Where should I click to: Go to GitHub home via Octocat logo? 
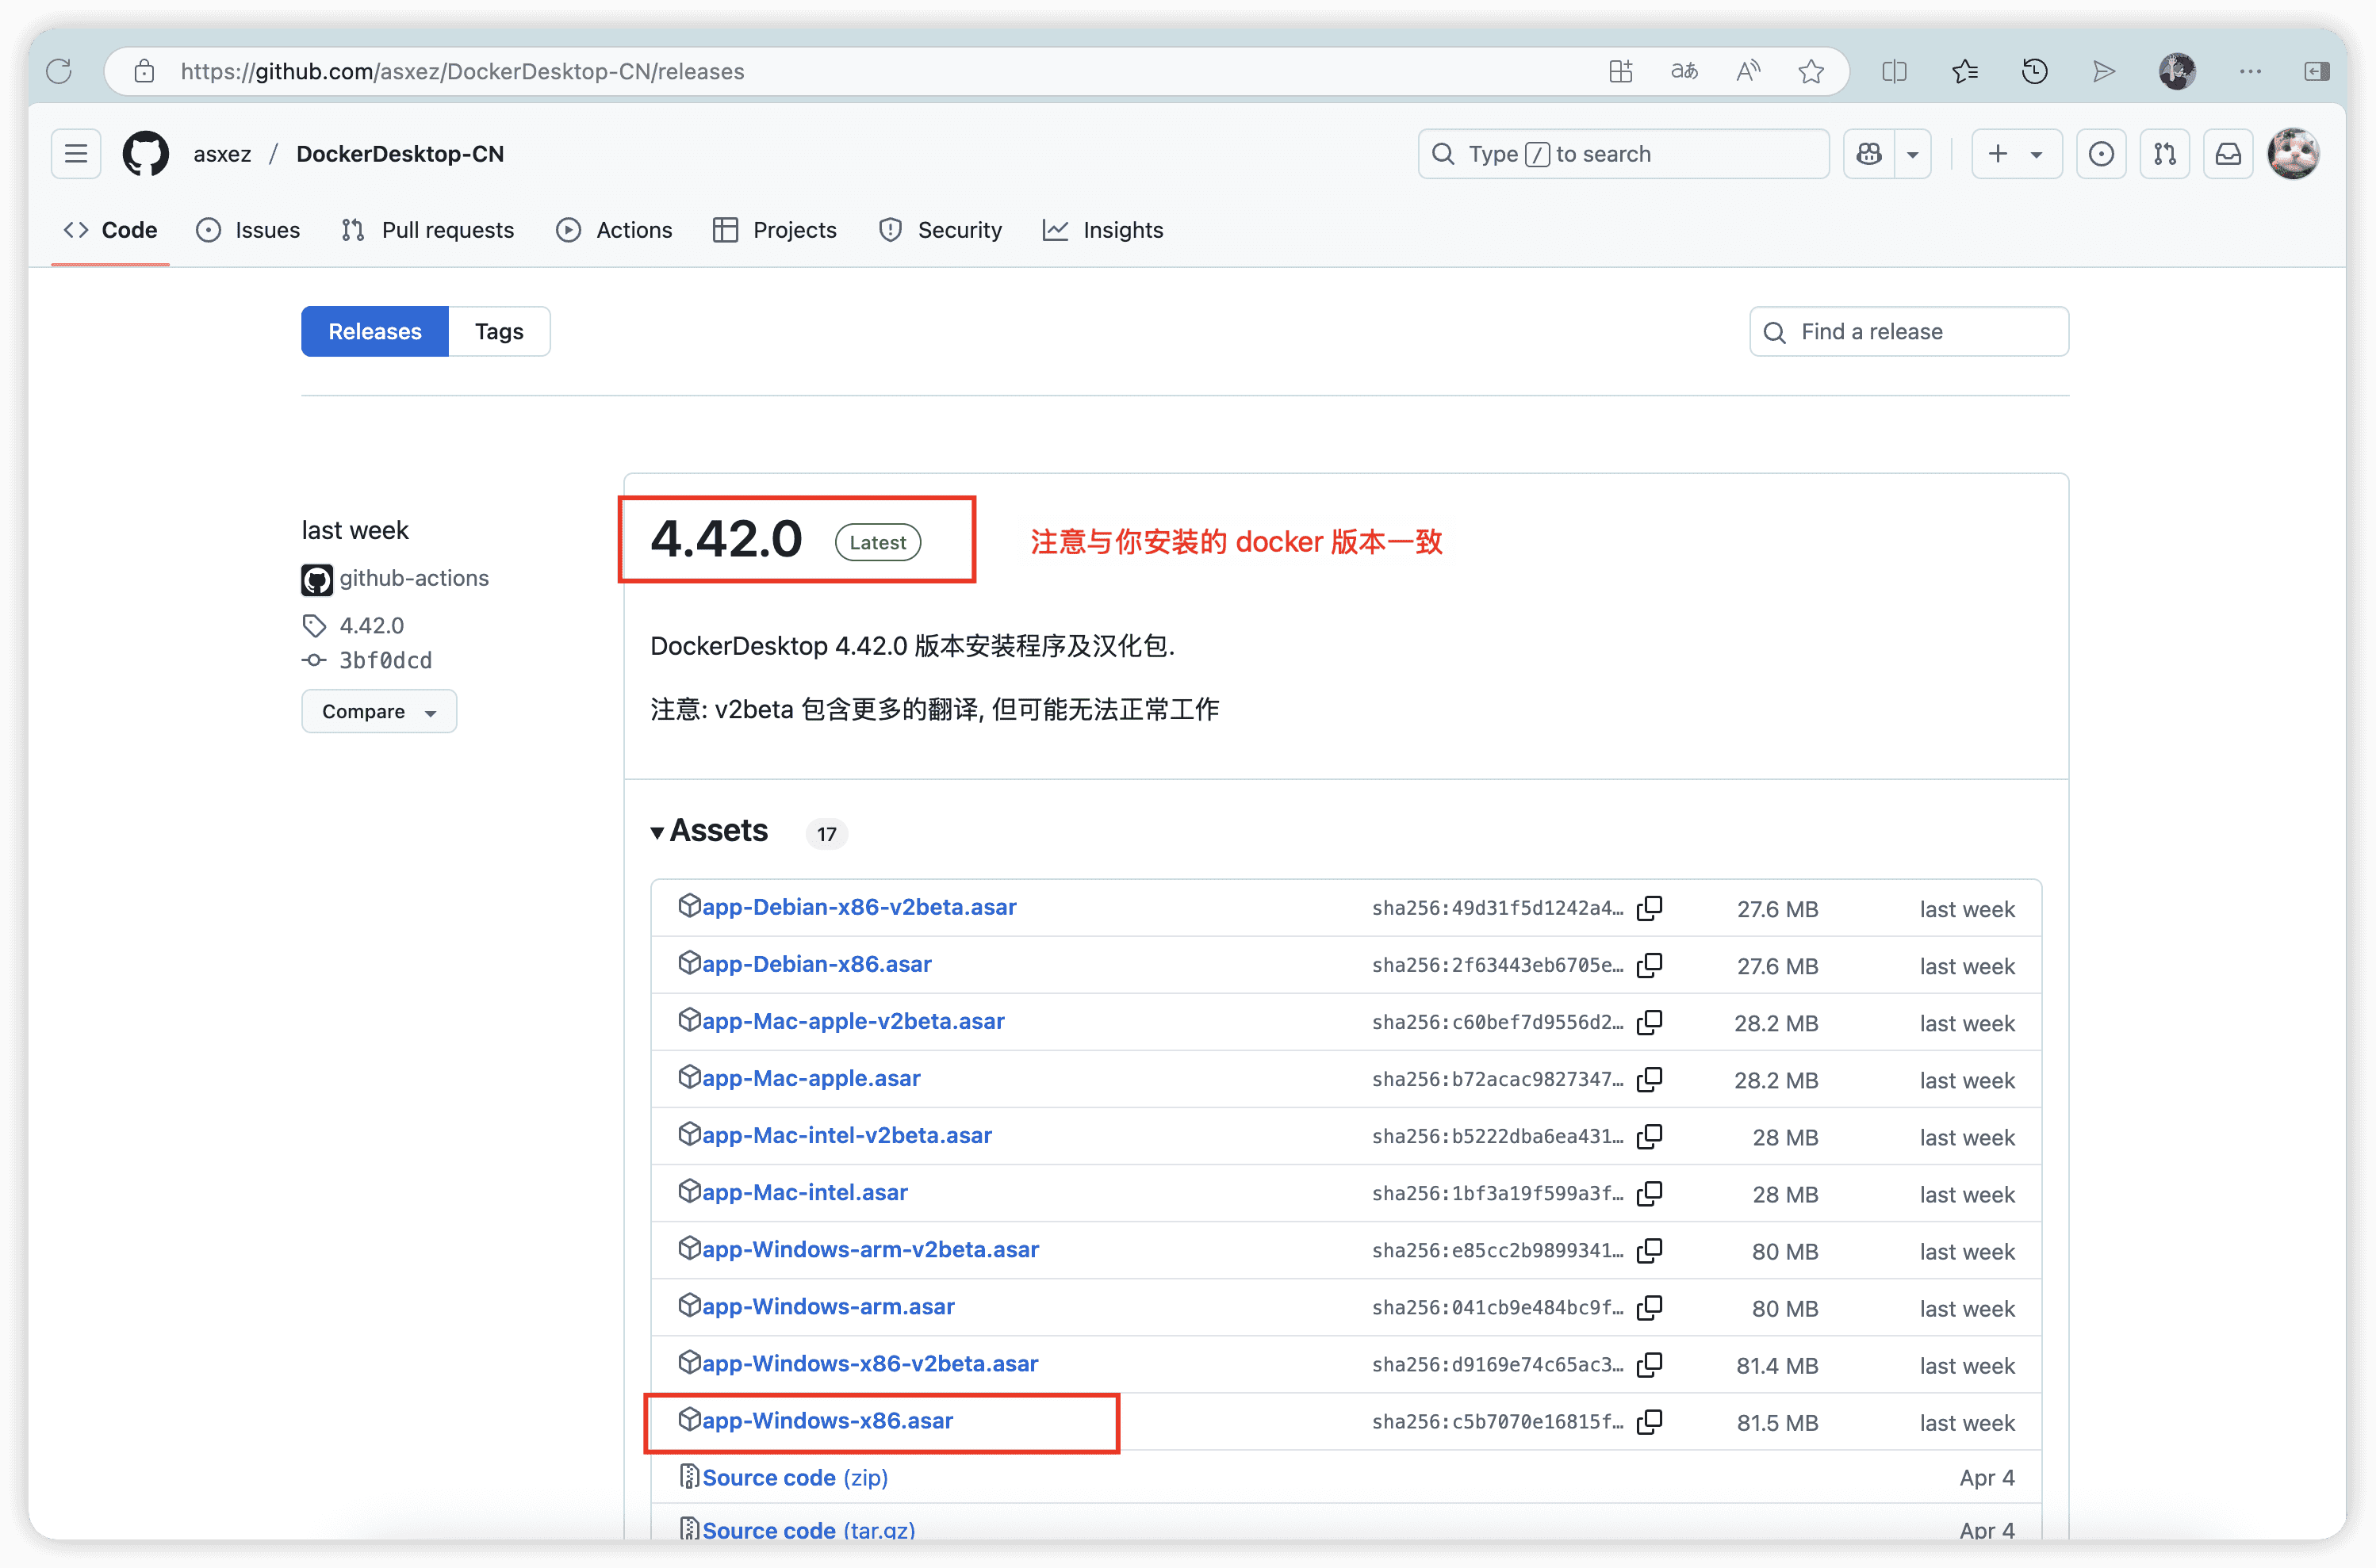click(146, 154)
